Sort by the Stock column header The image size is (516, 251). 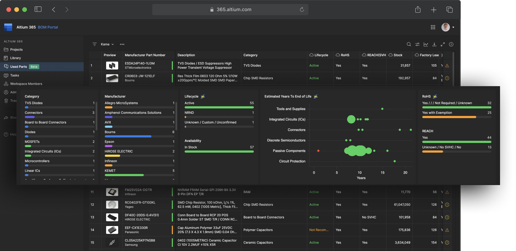pos(398,55)
